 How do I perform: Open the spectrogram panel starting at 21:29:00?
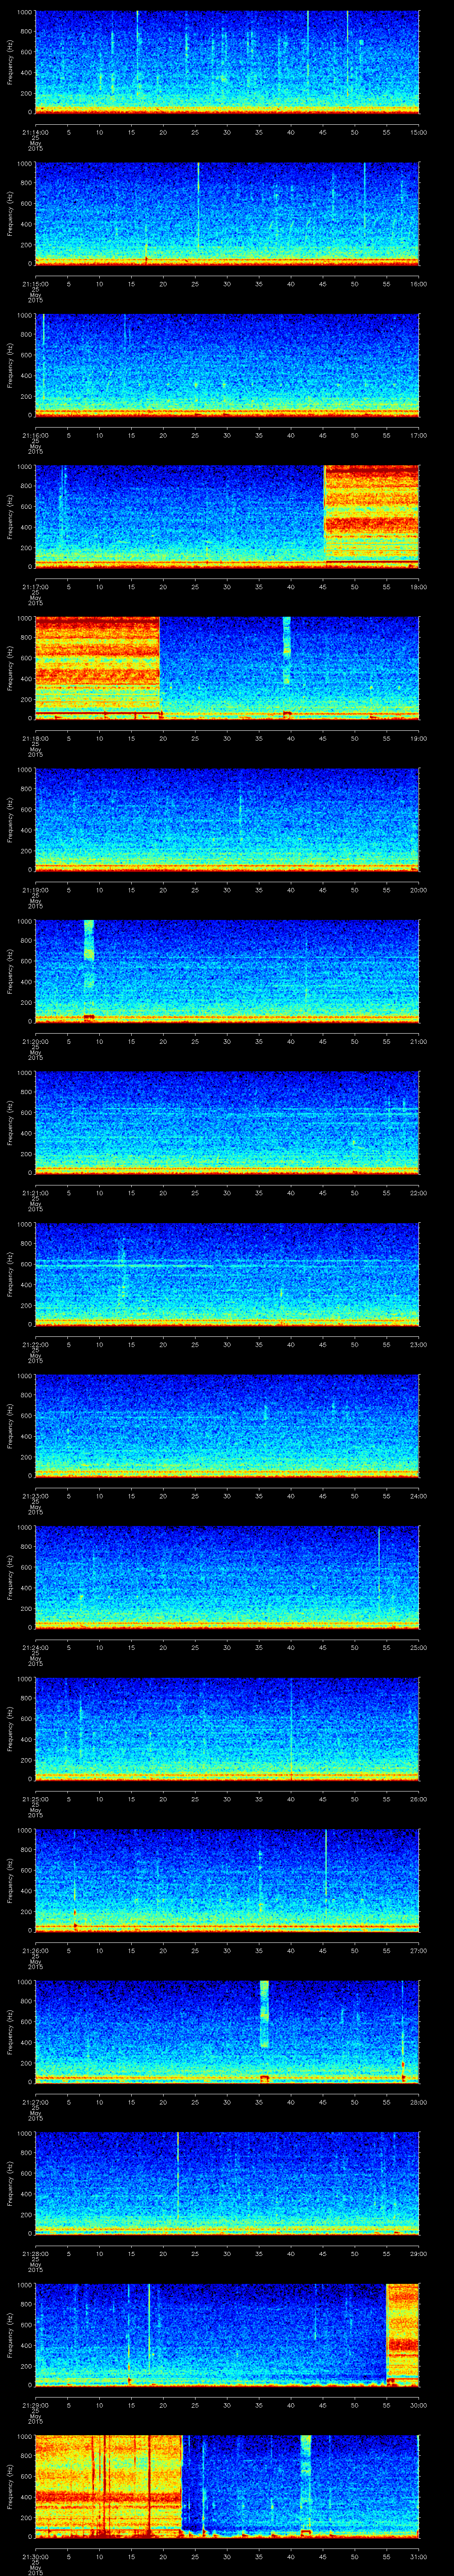point(227,2335)
